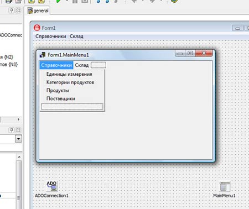249x209 pixels.
Task: Minimize the Form1.MainMenu1 designer window
Action: 180,54
